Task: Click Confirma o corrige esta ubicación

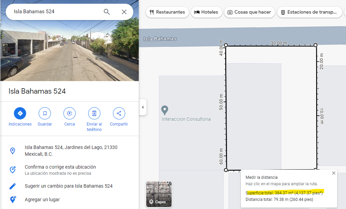Action: pos(60,167)
